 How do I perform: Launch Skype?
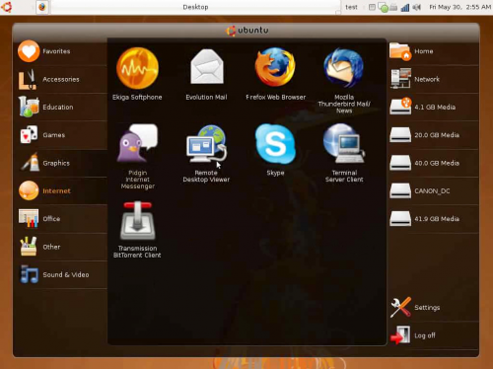tap(275, 150)
